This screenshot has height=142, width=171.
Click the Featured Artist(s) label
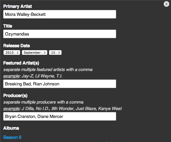tap(21, 63)
